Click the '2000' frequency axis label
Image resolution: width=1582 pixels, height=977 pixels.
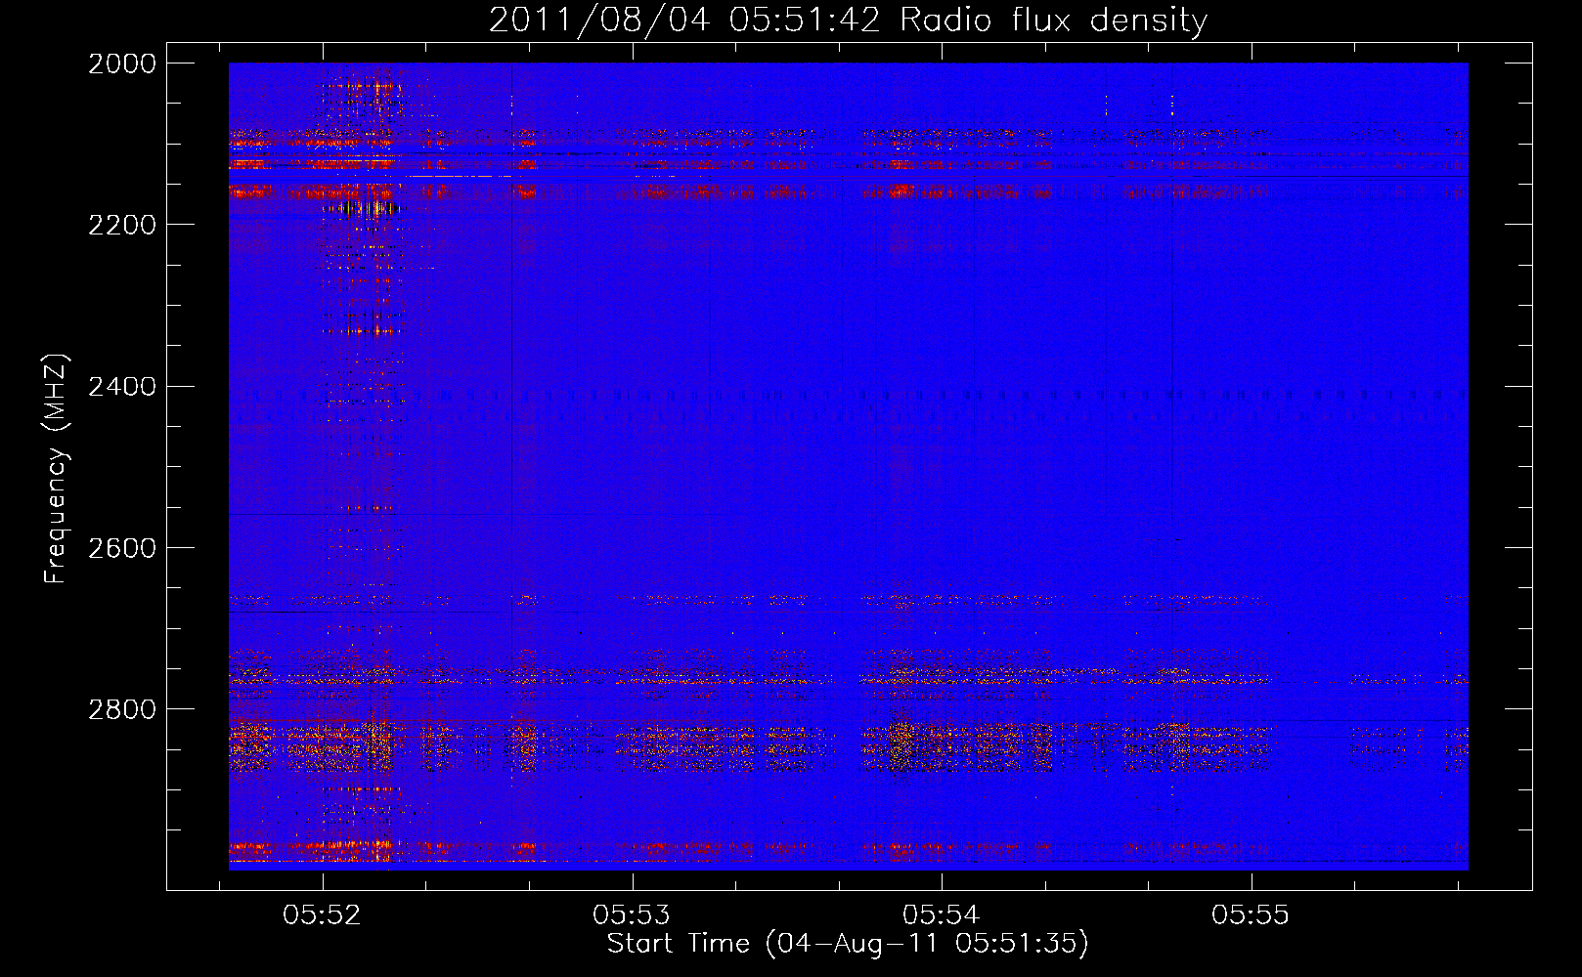pos(122,64)
